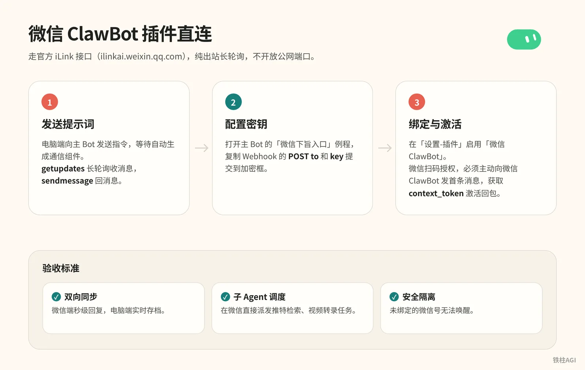Click the line 微信扫码授权，必须主动向微信

463,169
